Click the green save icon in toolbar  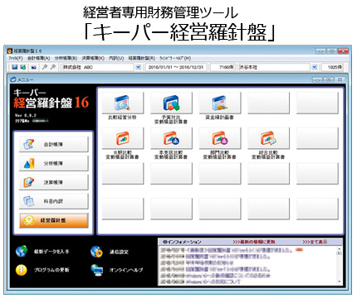point(23,67)
